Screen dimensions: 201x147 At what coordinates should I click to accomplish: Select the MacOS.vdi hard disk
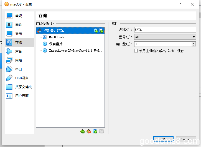pos(56,37)
